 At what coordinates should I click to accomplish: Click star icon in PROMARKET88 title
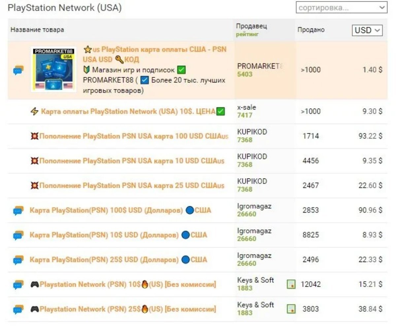click(x=87, y=49)
